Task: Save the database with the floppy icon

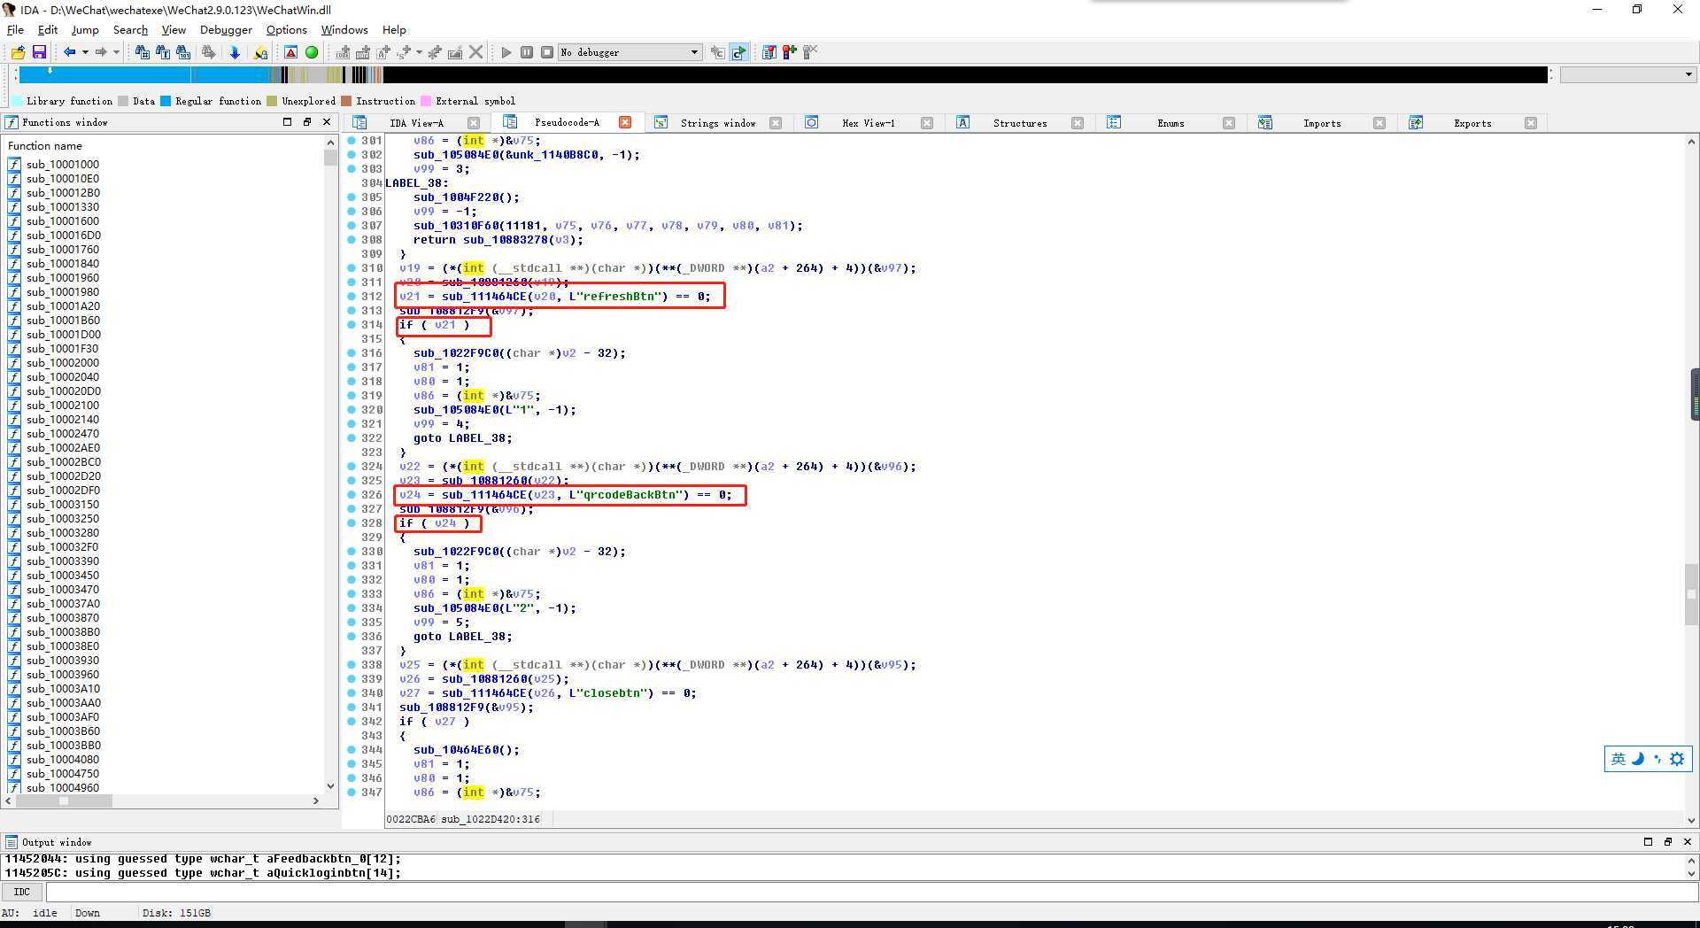Action: pyautogui.click(x=39, y=52)
